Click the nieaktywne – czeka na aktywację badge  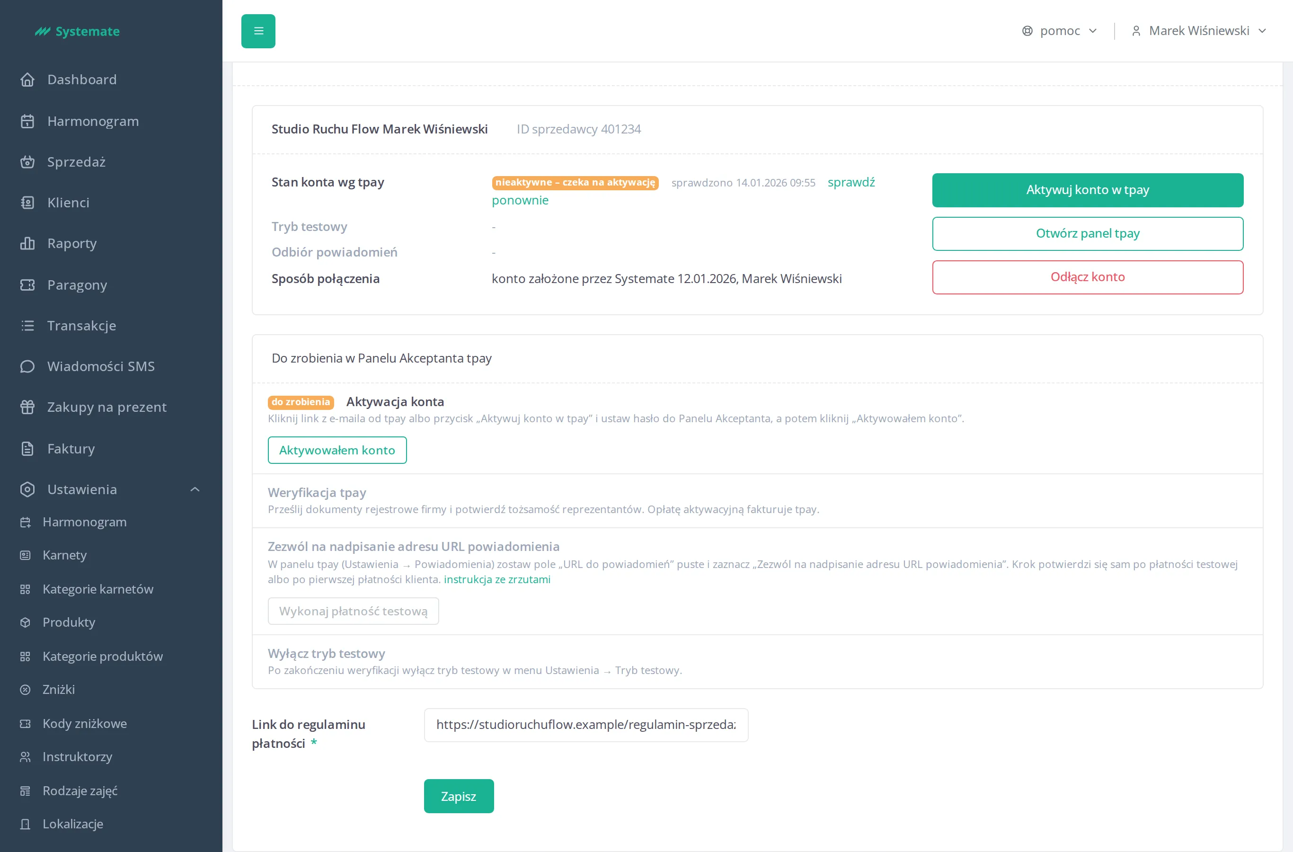click(575, 183)
